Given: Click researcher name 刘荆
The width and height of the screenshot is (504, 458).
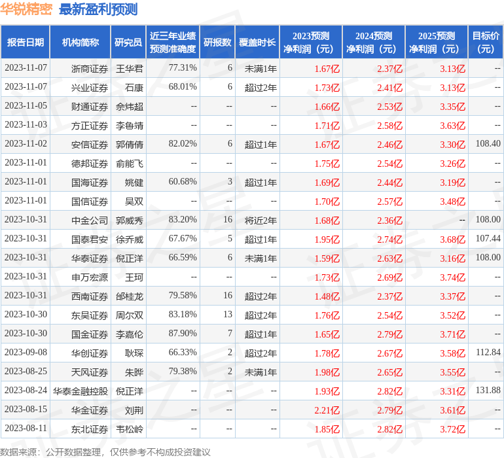Looking at the screenshot, I should coord(134,410).
